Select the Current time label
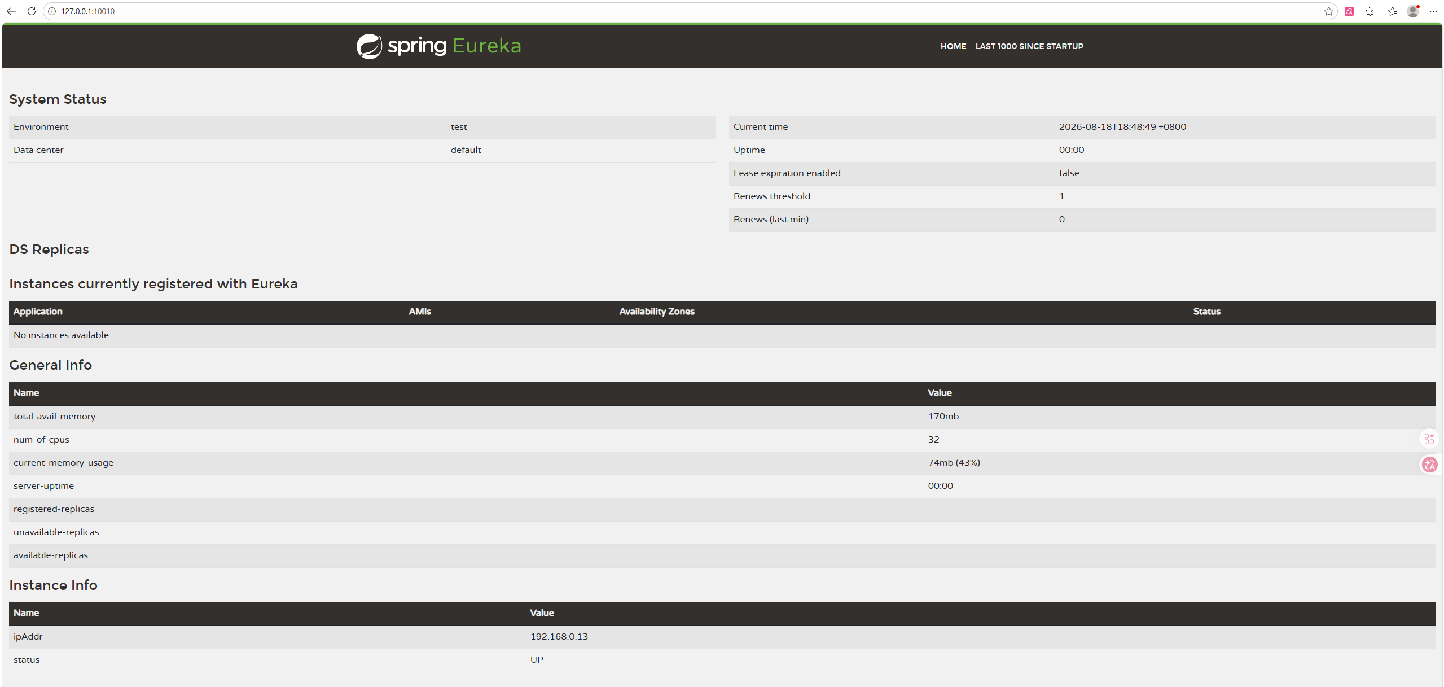The image size is (1444, 687). tap(761, 127)
